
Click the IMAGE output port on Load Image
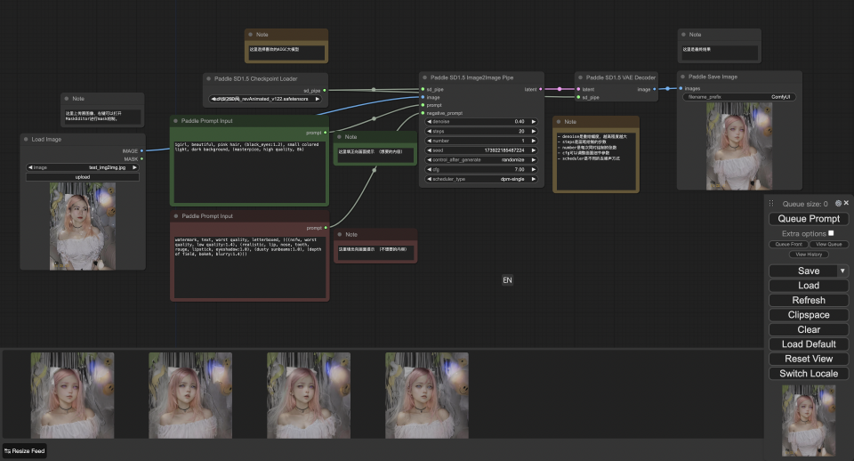point(141,151)
